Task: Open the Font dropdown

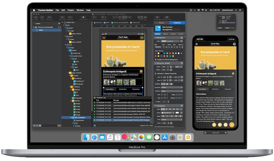Action: 172,120
